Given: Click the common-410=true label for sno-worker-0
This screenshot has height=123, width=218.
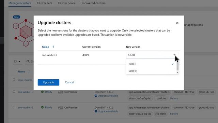Looking at the screenshot, I should (184, 92).
